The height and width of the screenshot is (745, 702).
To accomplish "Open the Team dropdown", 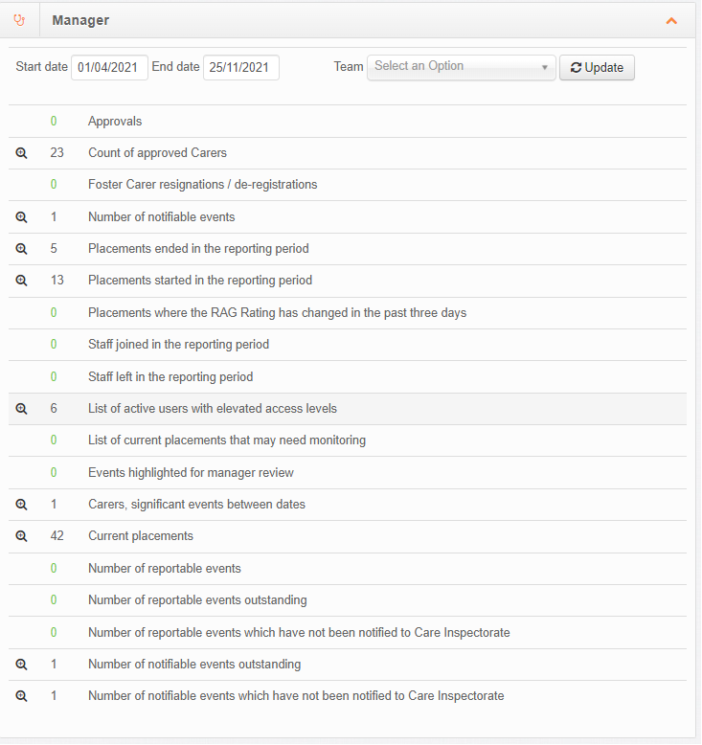I will pyautogui.click(x=461, y=67).
